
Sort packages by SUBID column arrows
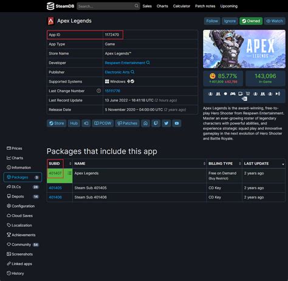coord(70,163)
